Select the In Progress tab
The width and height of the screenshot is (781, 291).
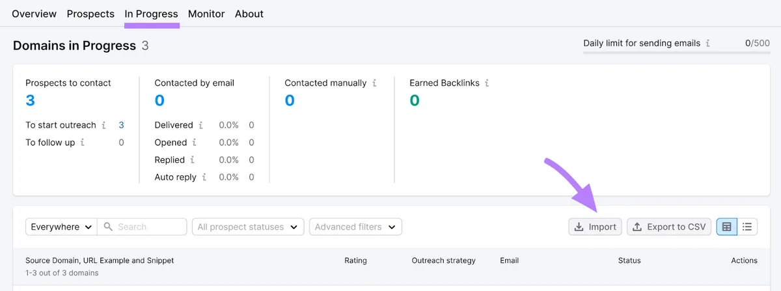point(151,14)
